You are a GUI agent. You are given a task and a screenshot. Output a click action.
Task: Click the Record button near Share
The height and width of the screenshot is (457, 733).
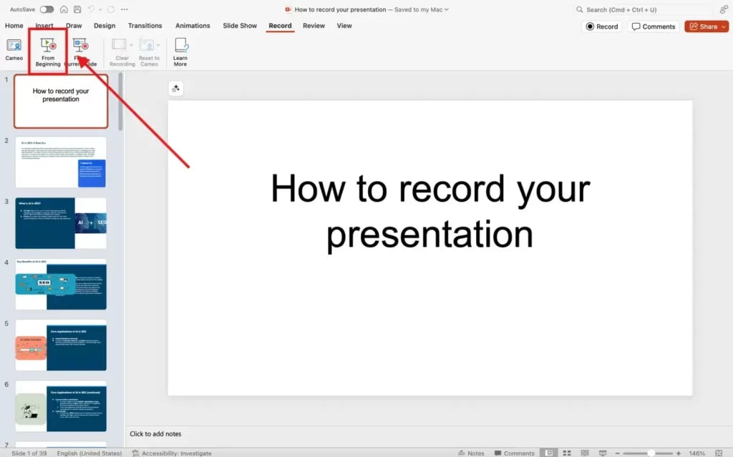tap(601, 26)
